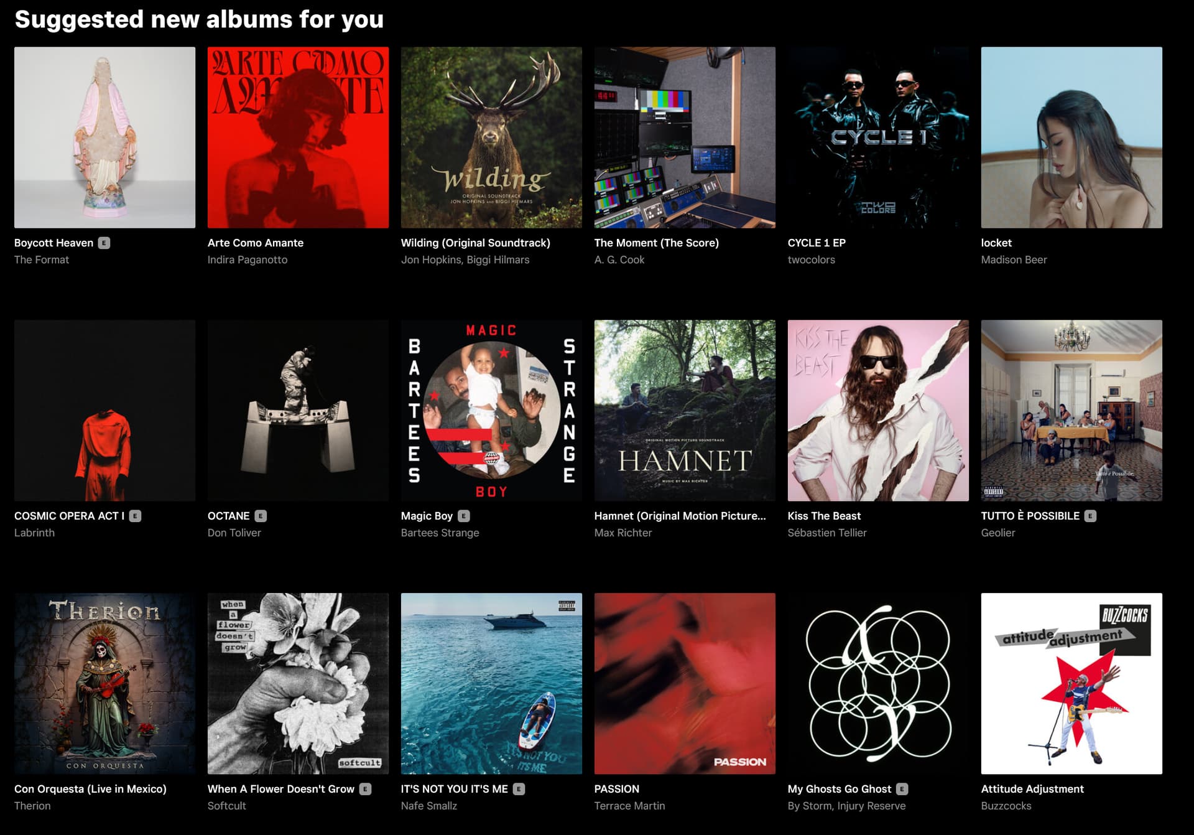The image size is (1194, 835).
Task: Click explicit icon next to Boycott Heaven title
Action: 104,243
